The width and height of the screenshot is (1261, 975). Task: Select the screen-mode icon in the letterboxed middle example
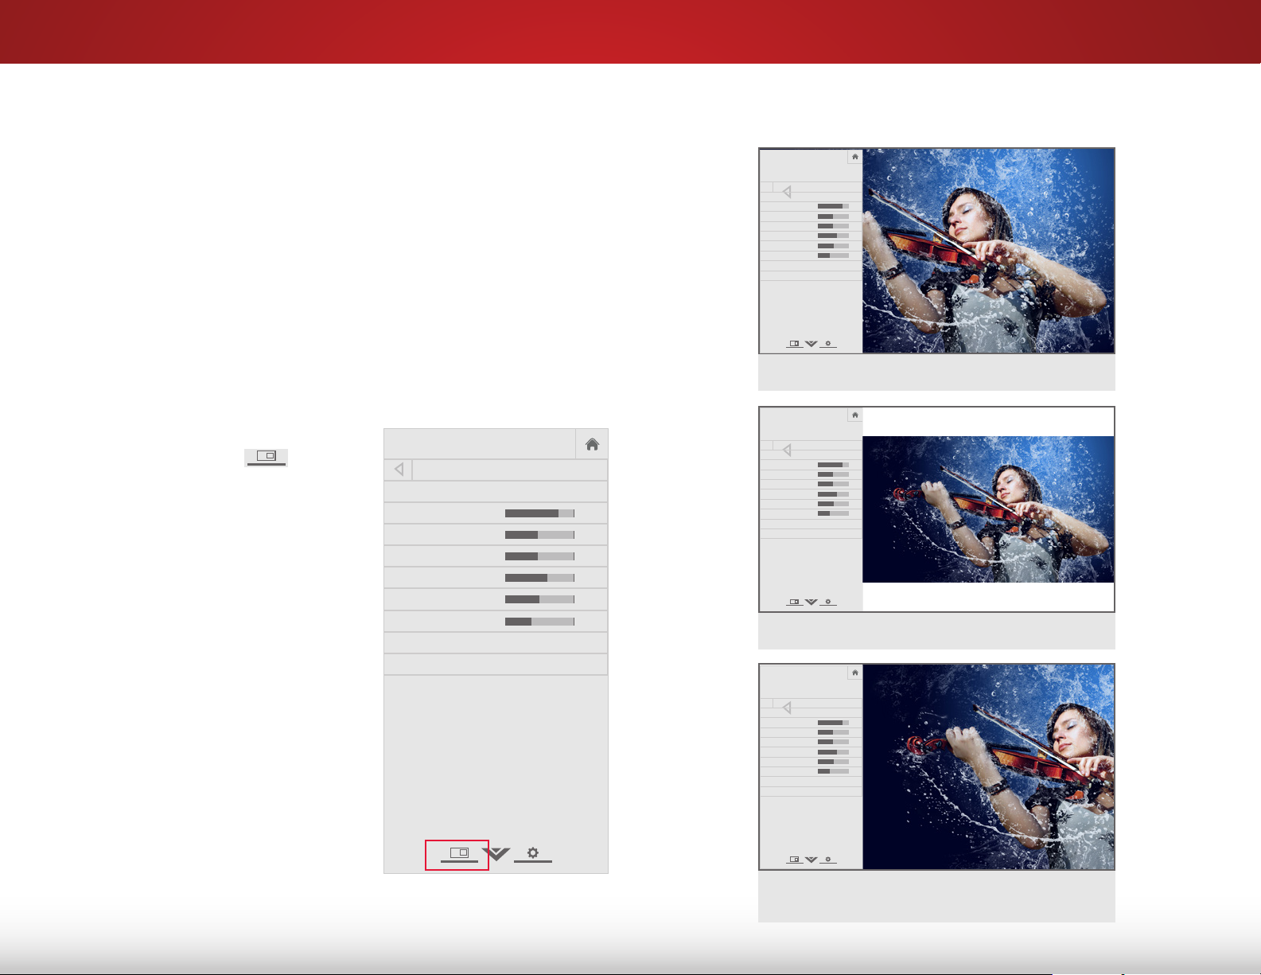(x=794, y=602)
